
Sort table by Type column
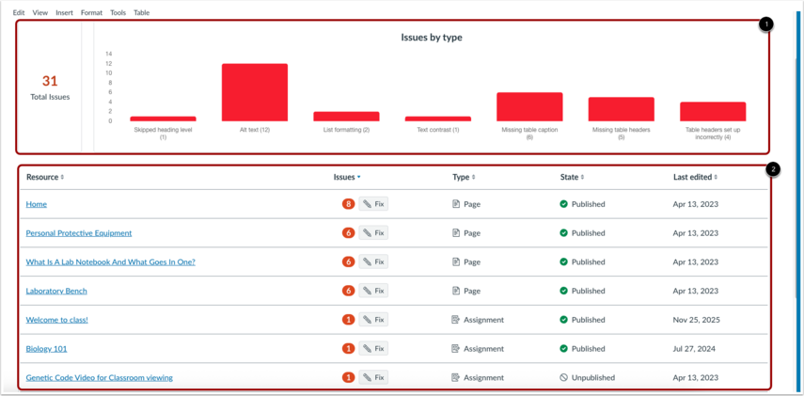point(464,177)
